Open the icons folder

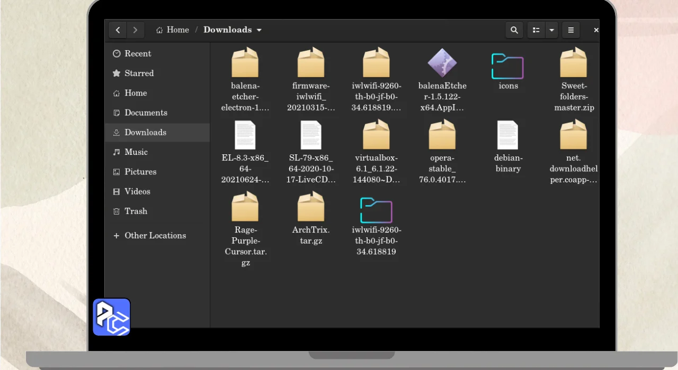point(507,67)
